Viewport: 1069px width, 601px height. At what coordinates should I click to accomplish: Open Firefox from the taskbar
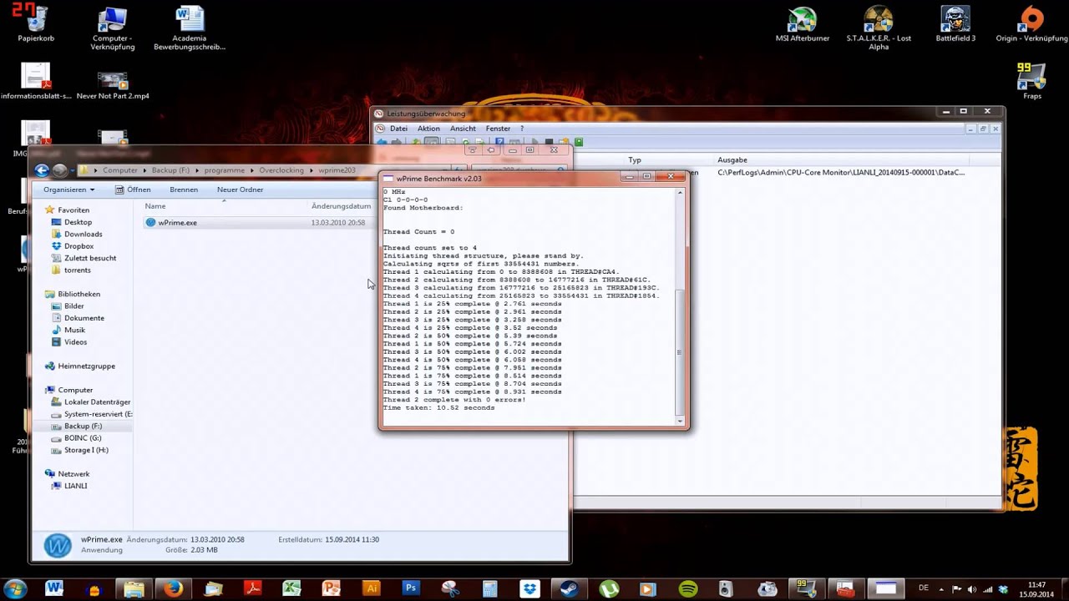pos(173,588)
